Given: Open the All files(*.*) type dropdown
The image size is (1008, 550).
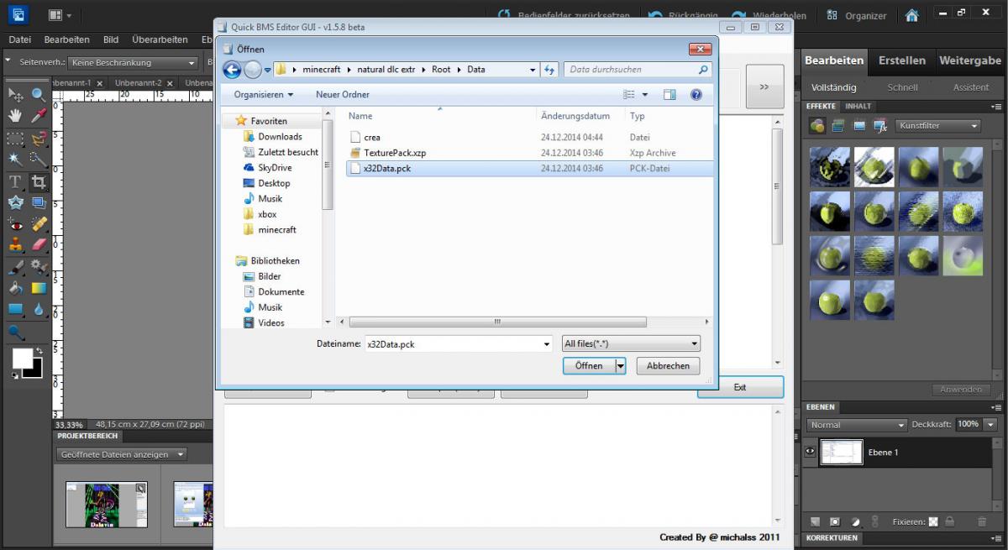Looking at the screenshot, I should 631,343.
